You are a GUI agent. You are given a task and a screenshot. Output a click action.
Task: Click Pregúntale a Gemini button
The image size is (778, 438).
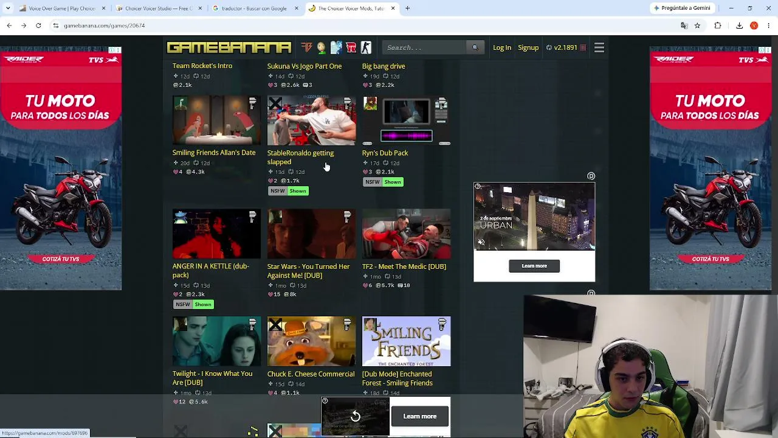[x=682, y=8]
